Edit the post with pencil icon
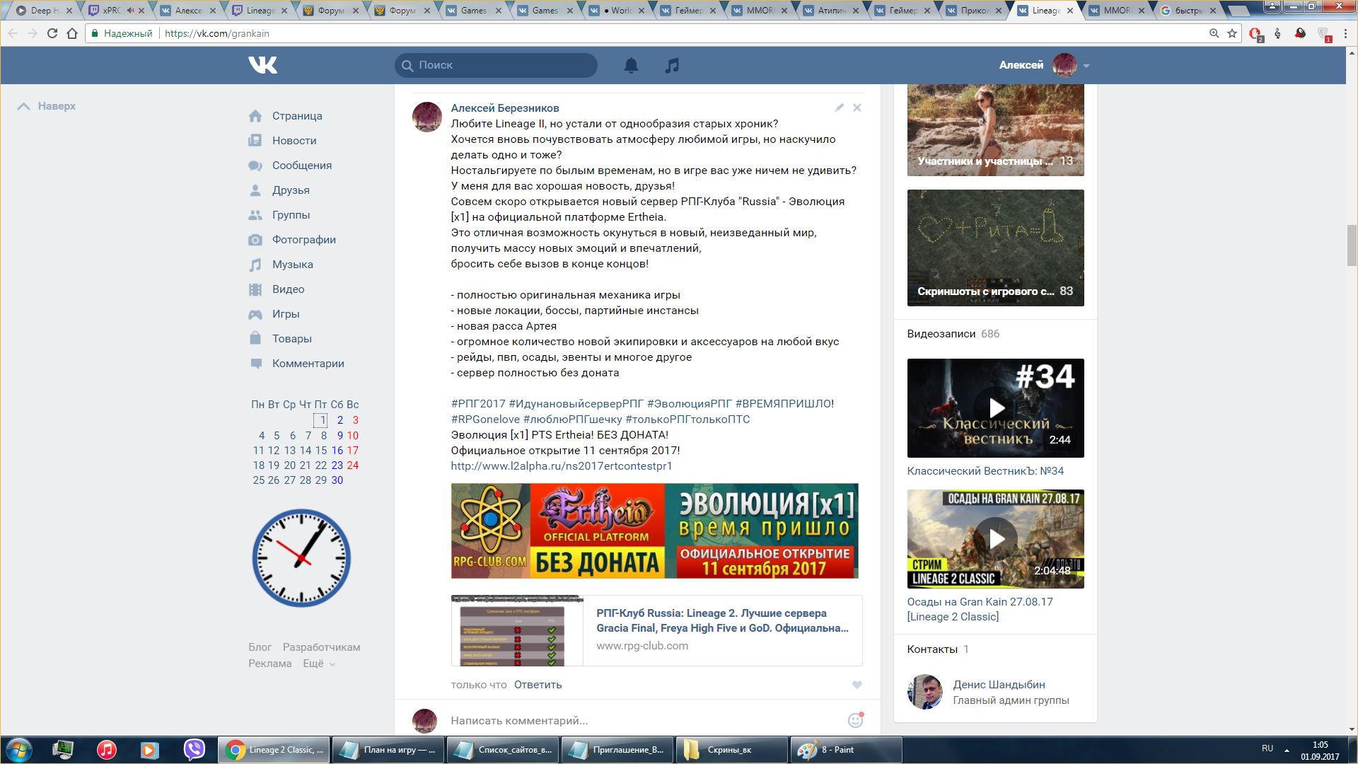The width and height of the screenshot is (1358, 764). tap(839, 108)
